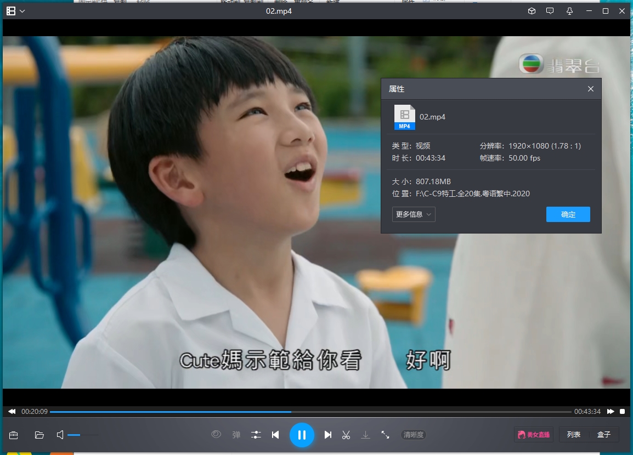633x455 pixels.
Task: Adjust the volume slider
Action: 83,435
